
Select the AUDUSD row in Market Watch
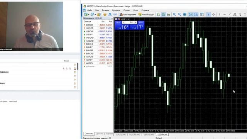[98, 41]
